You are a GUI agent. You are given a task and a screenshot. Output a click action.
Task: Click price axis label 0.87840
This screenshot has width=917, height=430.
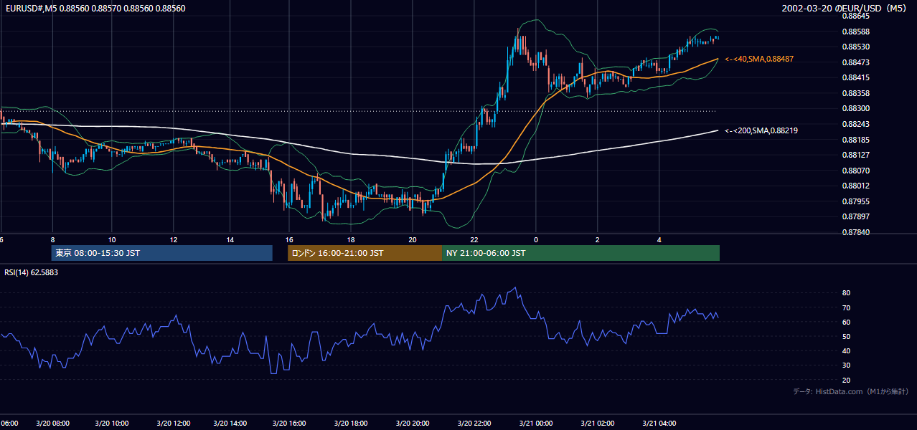click(855, 232)
